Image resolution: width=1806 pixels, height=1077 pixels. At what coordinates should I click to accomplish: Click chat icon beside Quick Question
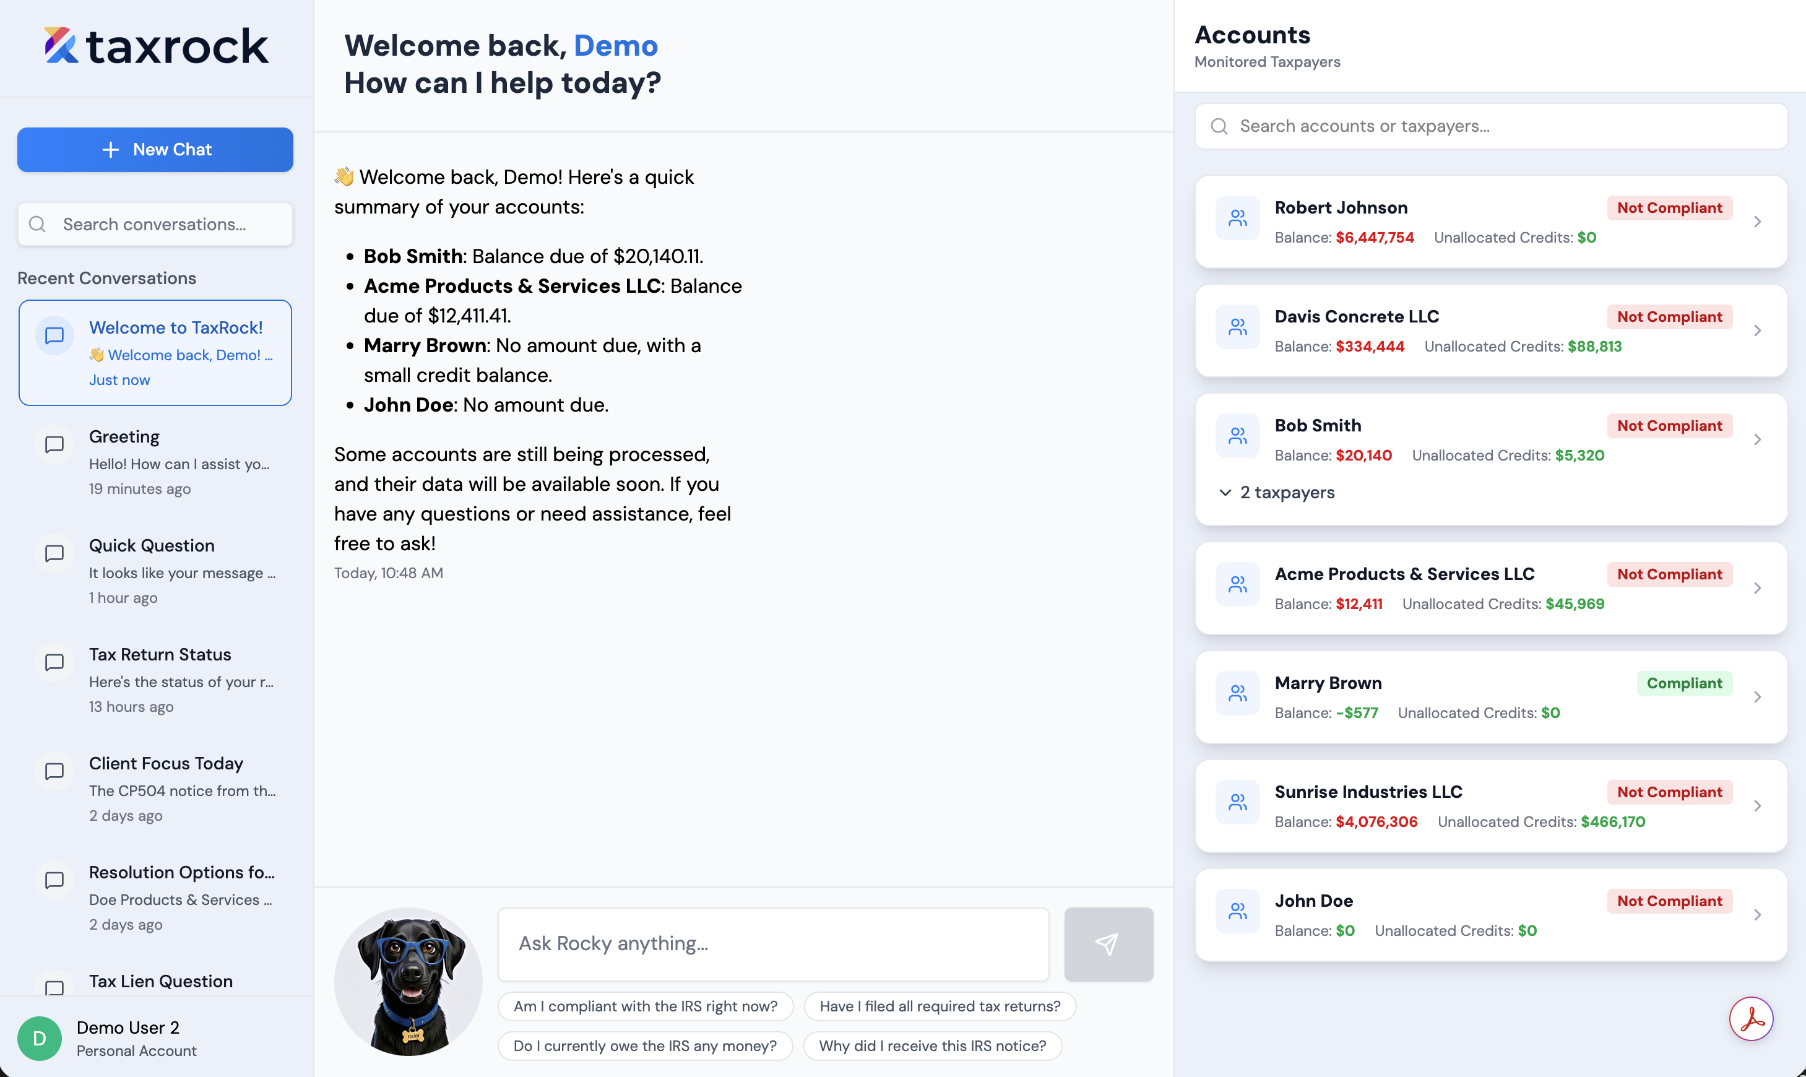tap(54, 554)
